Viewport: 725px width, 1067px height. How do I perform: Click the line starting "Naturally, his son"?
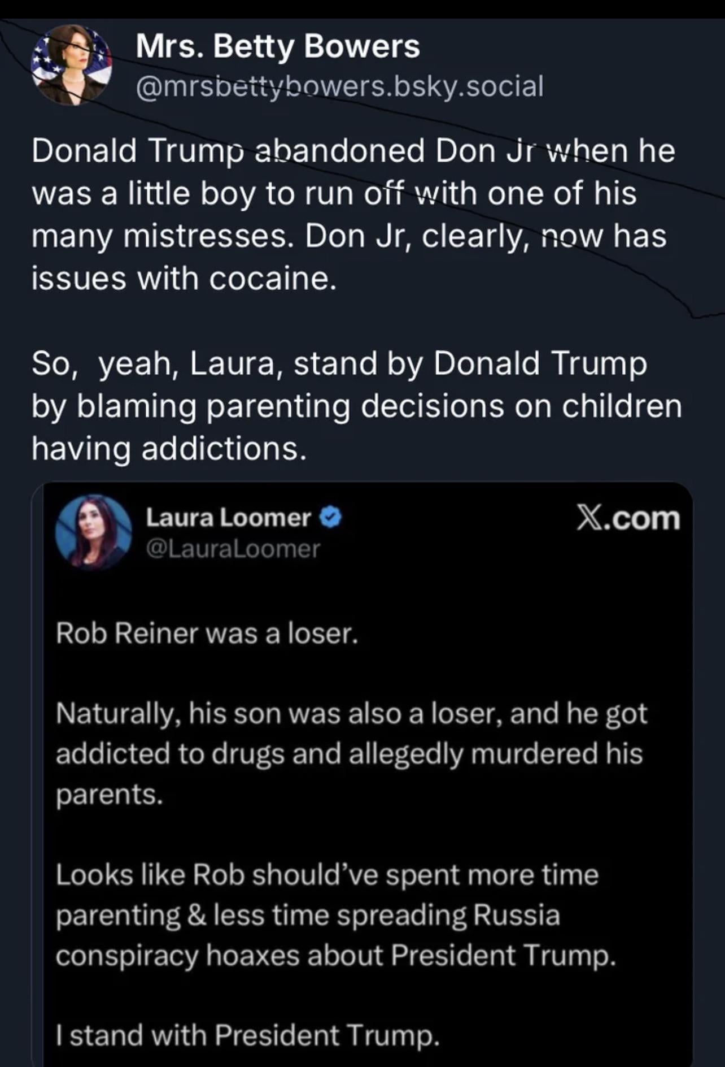point(351,714)
